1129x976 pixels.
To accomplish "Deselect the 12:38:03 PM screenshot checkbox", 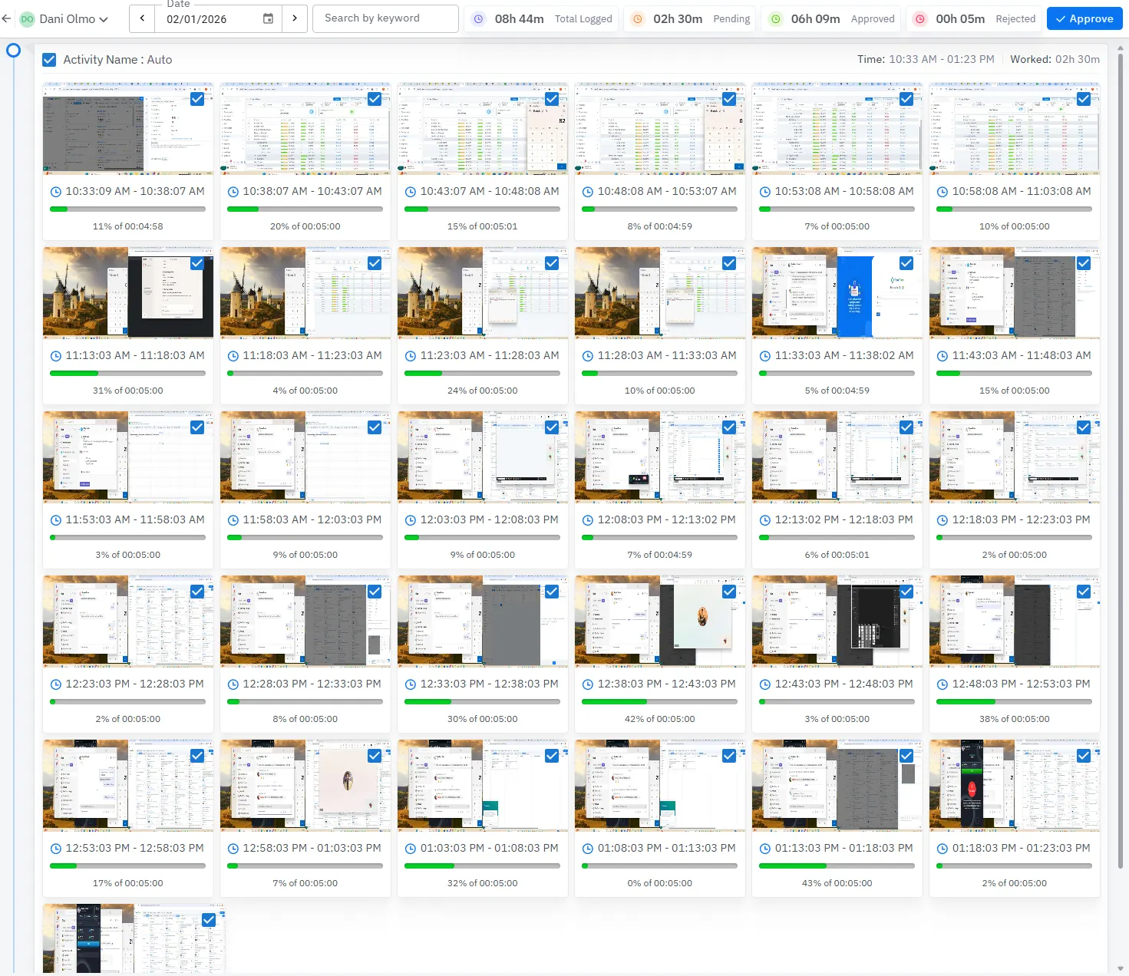I will coord(729,592).
